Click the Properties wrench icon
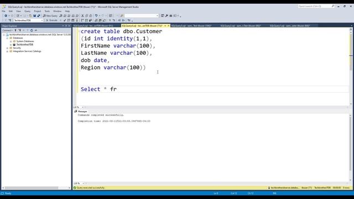Viewport: 354px width, 199px height. [x=166, y=15]
